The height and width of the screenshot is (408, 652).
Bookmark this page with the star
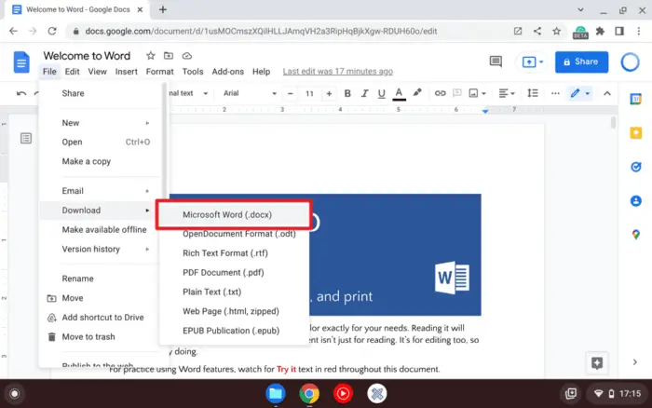click(x=556, y=31)
